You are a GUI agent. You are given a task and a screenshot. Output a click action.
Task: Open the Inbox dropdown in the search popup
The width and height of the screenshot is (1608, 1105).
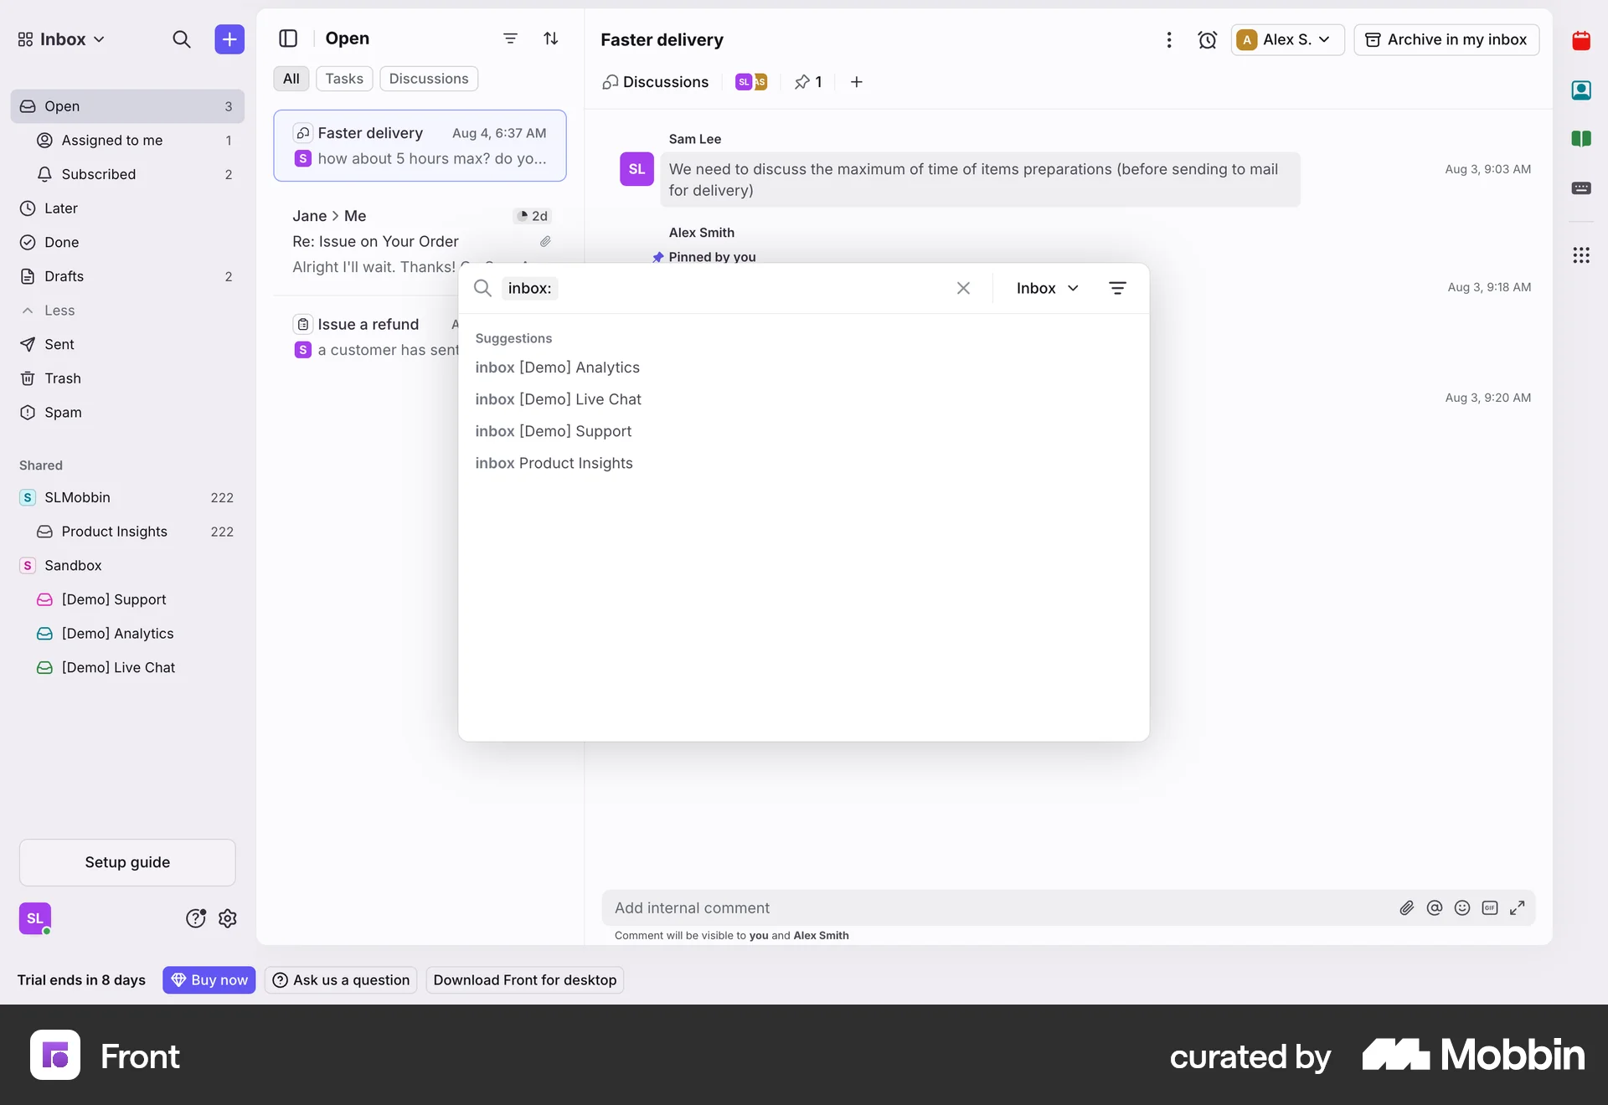point(1047,288)
